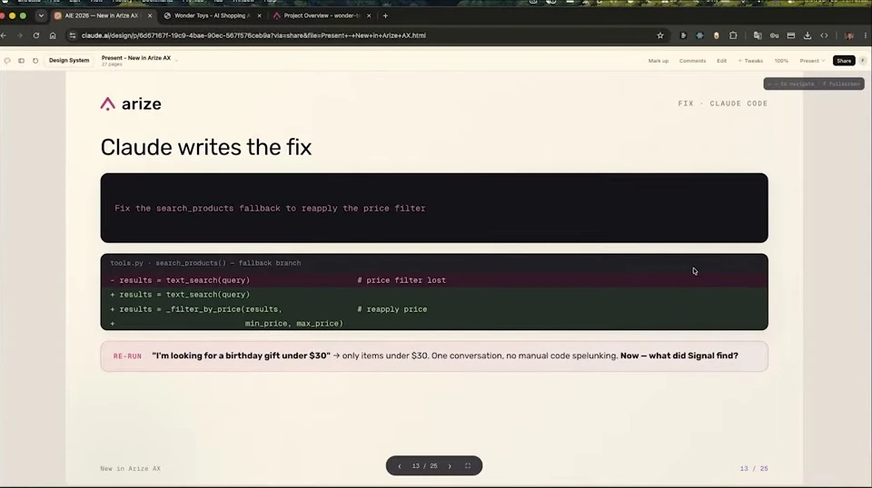
Task: Click the orange extension icon in the toolbar
Action: pos(717,35)
